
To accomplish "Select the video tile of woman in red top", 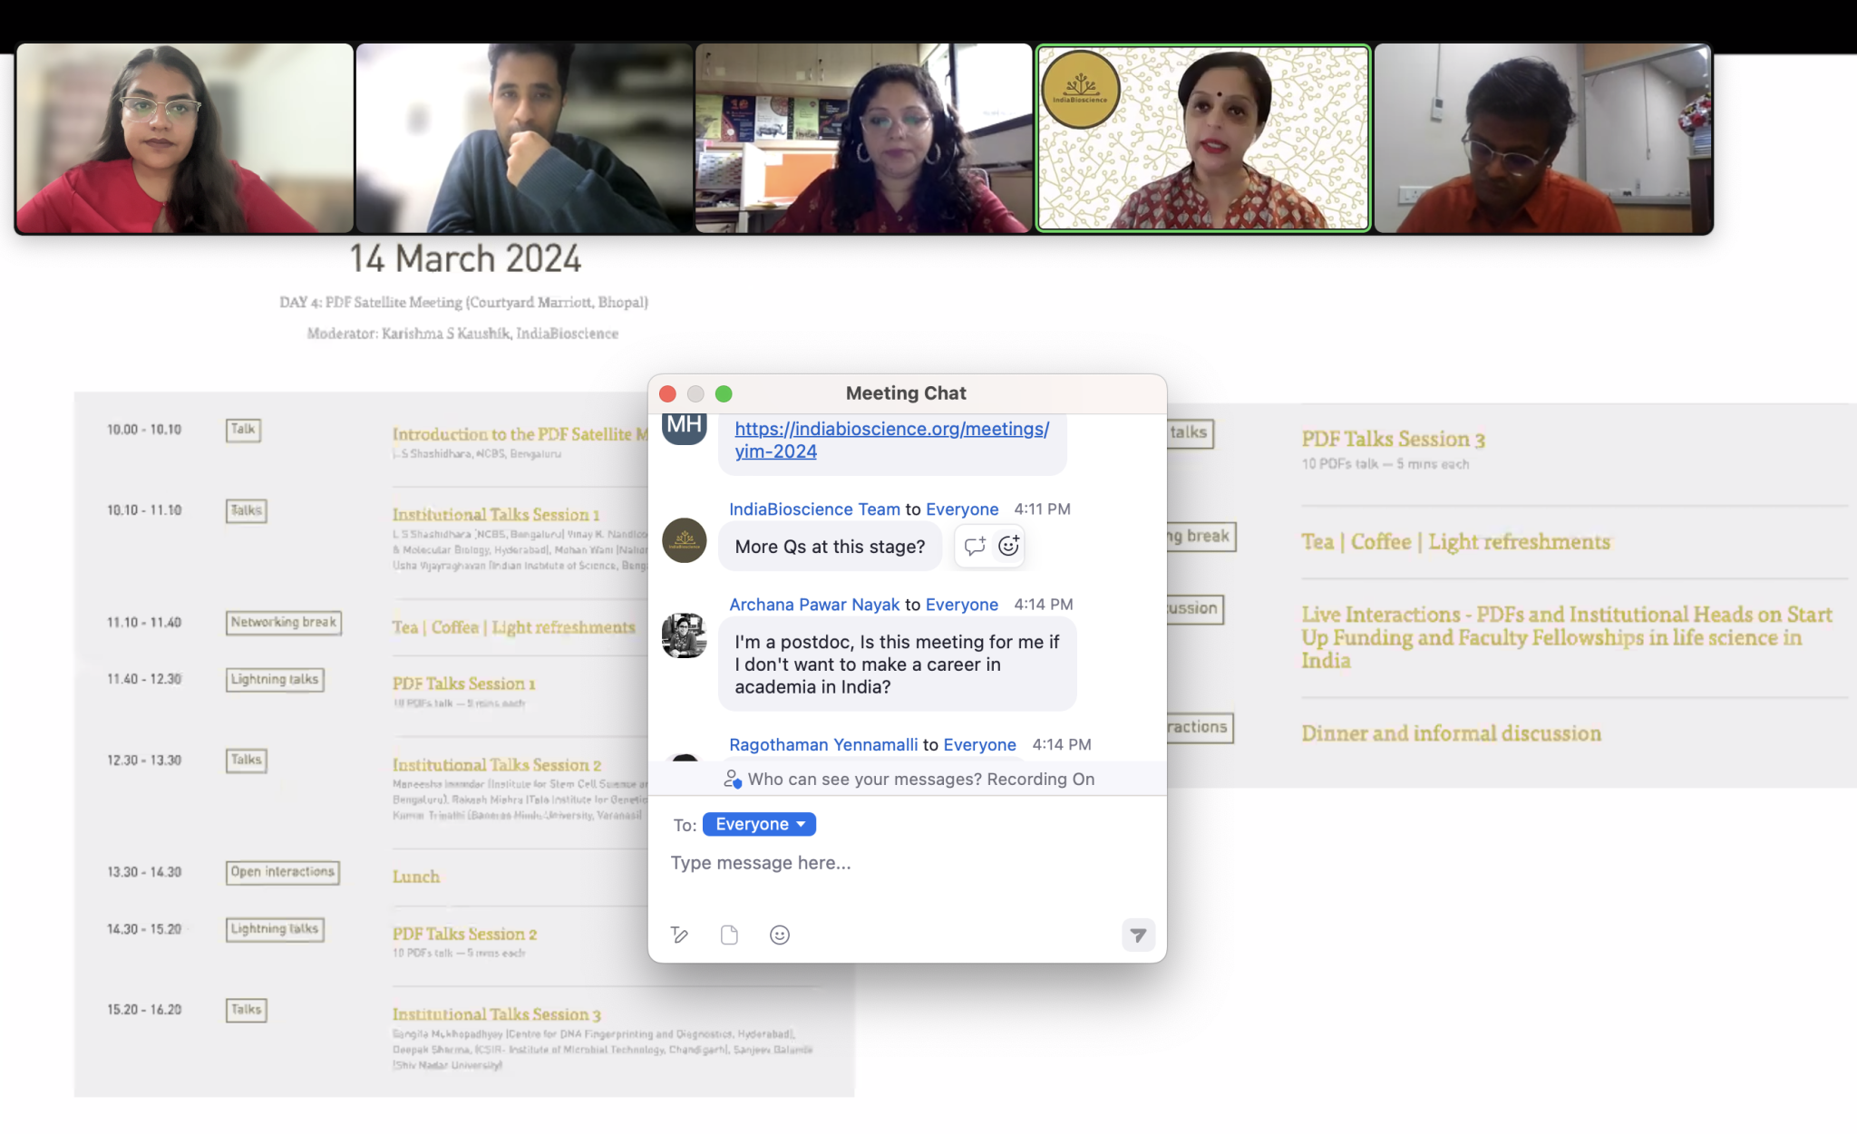I will tap(184, 138).
